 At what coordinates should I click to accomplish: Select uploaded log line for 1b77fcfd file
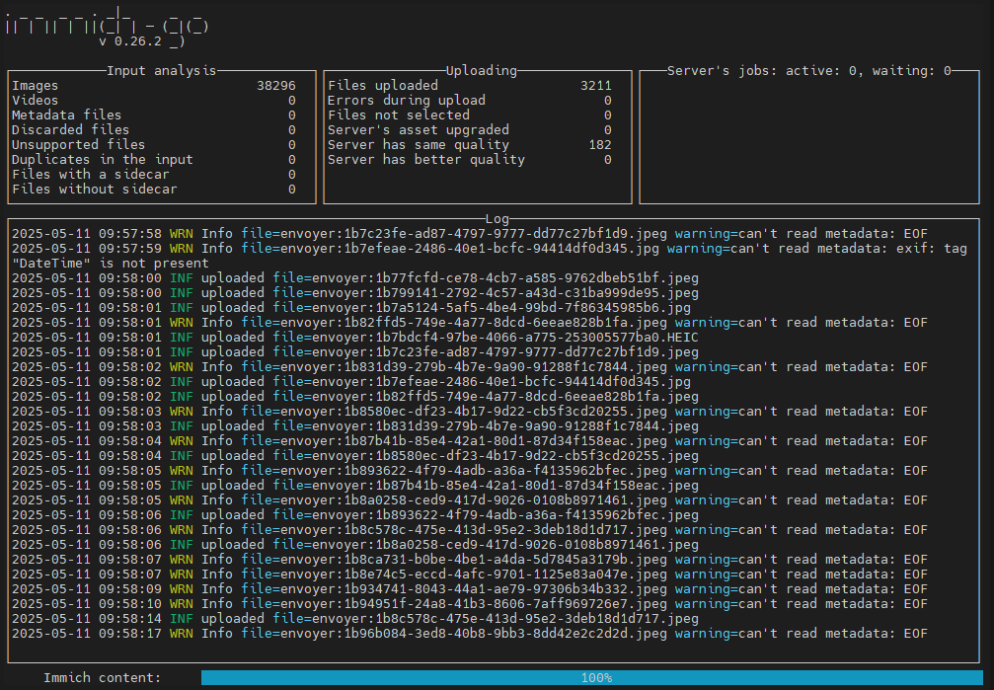[x=355, y=277]
